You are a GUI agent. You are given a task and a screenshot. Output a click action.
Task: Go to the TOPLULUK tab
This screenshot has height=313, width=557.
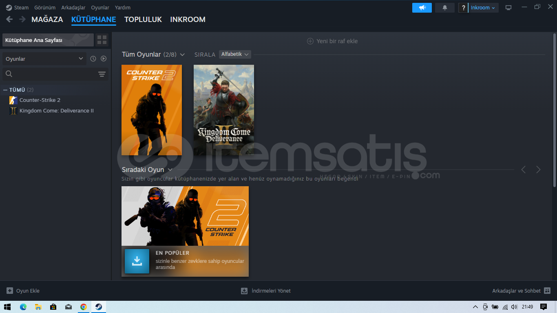143,20
